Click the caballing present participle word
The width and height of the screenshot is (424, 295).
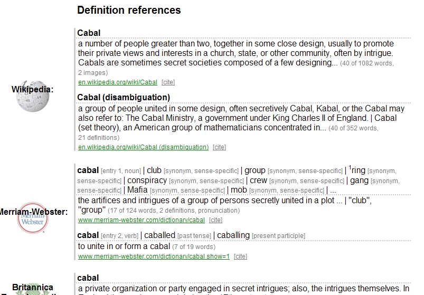tap(233, 235)
